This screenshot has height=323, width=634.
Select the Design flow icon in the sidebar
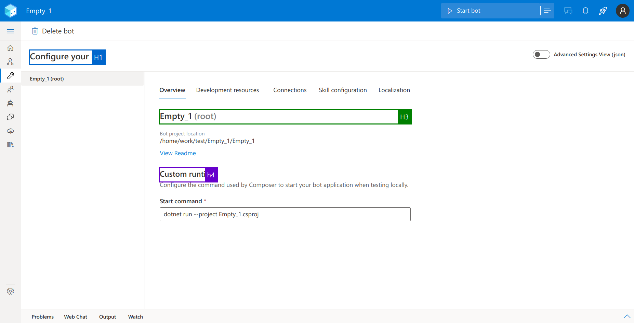[10, 62]
